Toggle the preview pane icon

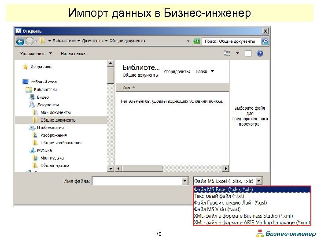point(248,53)
